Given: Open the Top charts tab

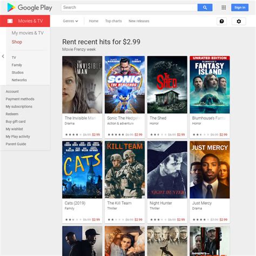Looking at the screenshot, I should 113,21.
